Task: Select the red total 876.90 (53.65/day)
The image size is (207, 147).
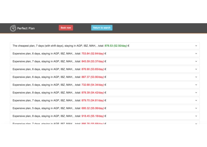Action: click(x=93, y=69)
